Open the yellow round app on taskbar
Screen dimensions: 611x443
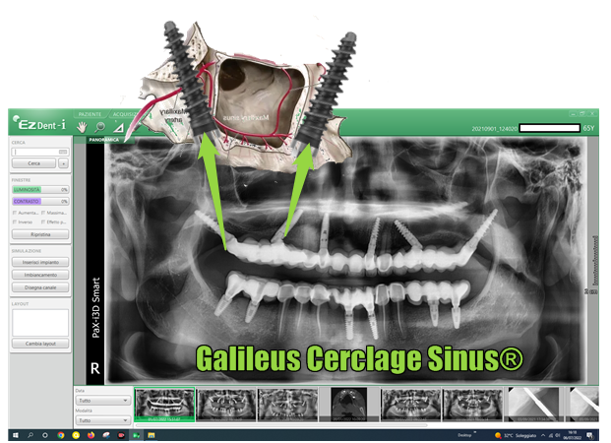76,435
